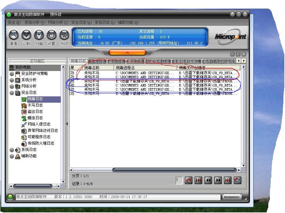
Task: Select 蠕虫日志 in the sidebar tree
Action: (x=35, y=118)
